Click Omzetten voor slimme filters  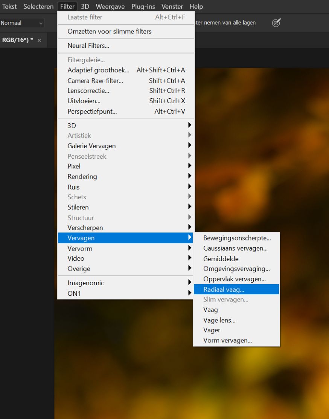point(109,31)
